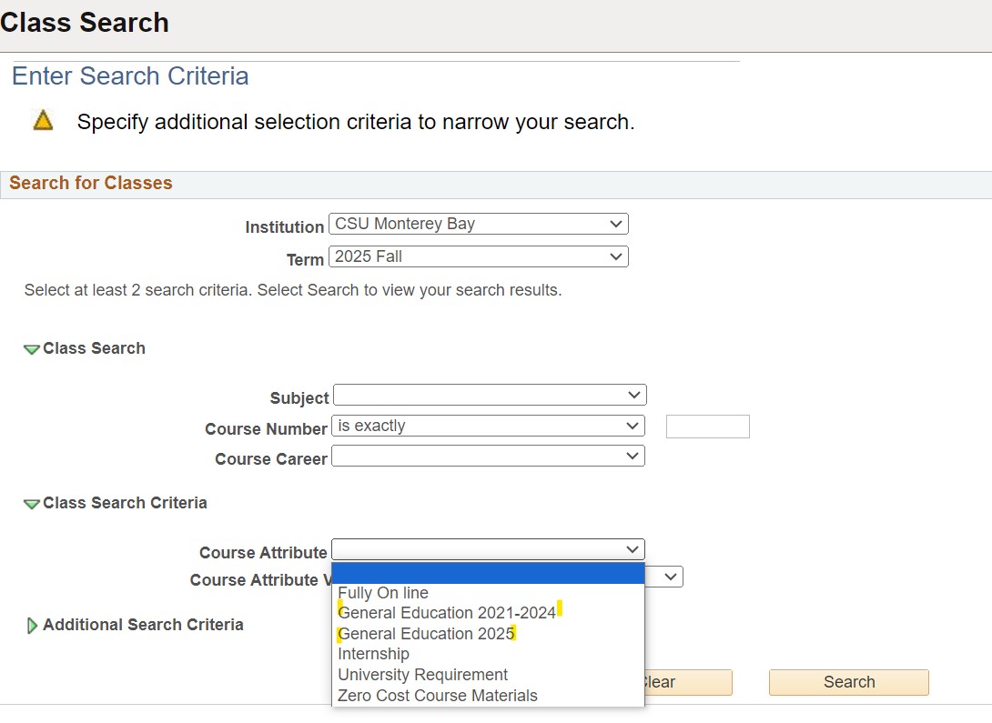Open the Course Attribute Value dropdown
The height and width of the screenshot is (723, 992).
tap(671, 577)
